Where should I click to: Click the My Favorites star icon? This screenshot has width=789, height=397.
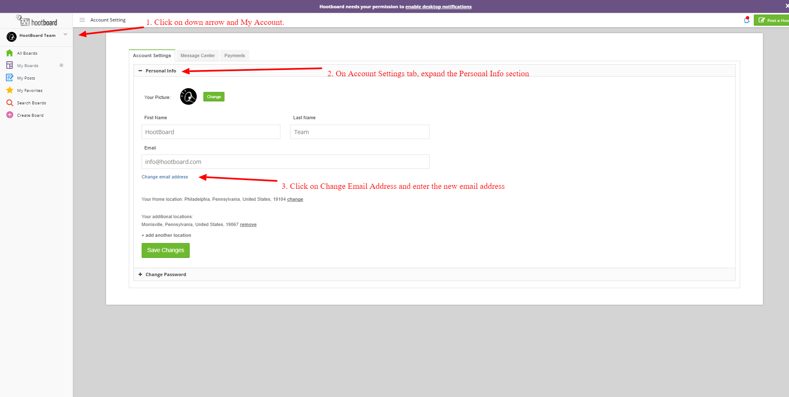pos(10,90)
